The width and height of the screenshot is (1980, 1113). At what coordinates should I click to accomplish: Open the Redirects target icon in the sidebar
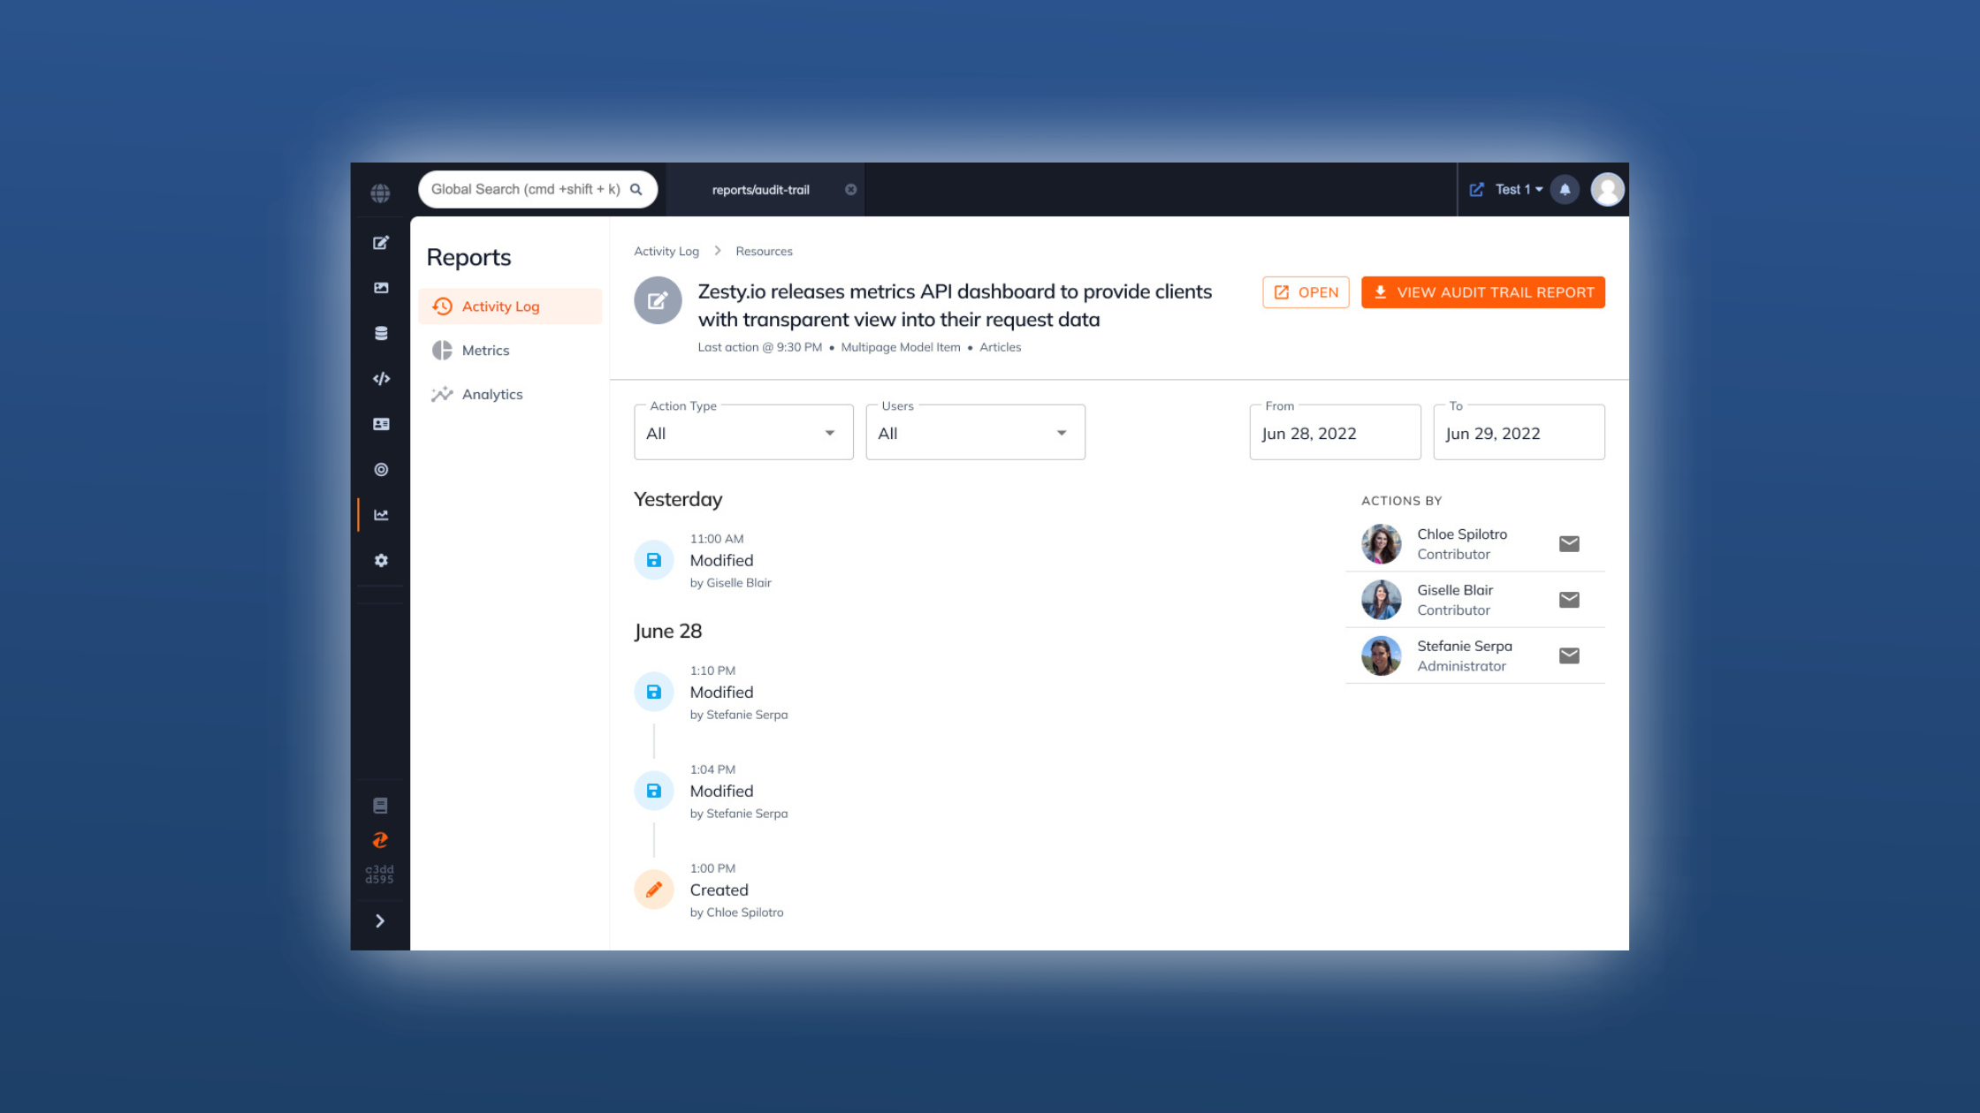point(381,470)
